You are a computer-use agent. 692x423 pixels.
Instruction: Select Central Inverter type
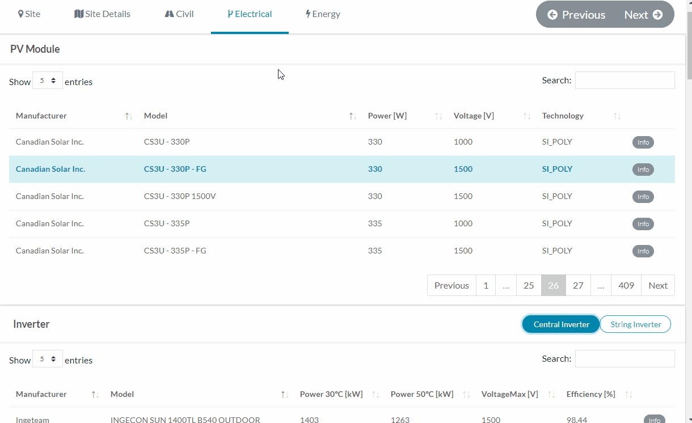tap(561, 324)
